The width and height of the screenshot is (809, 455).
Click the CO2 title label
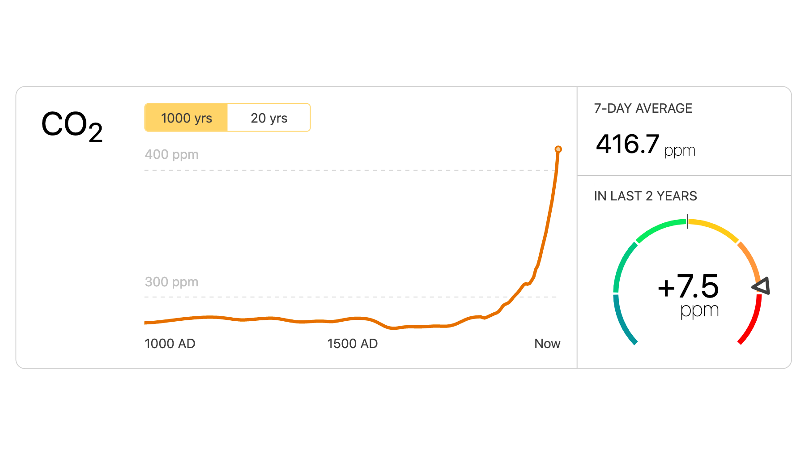click(x=72, y=126)
